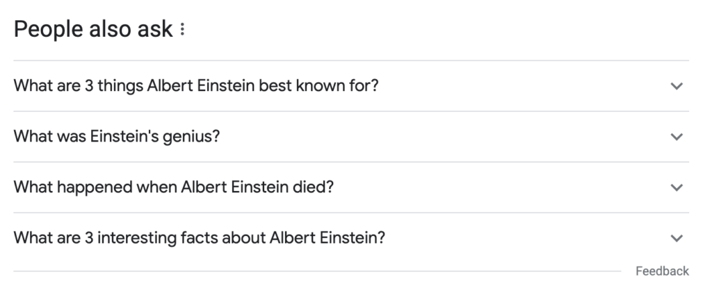
Task: Show more options for the People also ask section
Action: (x=182, y=30)
